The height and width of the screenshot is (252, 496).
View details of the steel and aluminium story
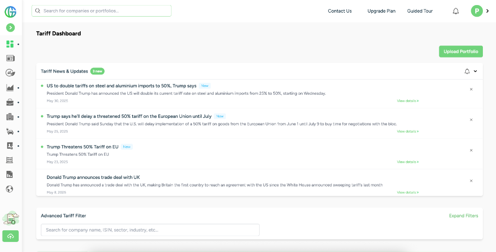pyautogui.click(x=408, y=101)
